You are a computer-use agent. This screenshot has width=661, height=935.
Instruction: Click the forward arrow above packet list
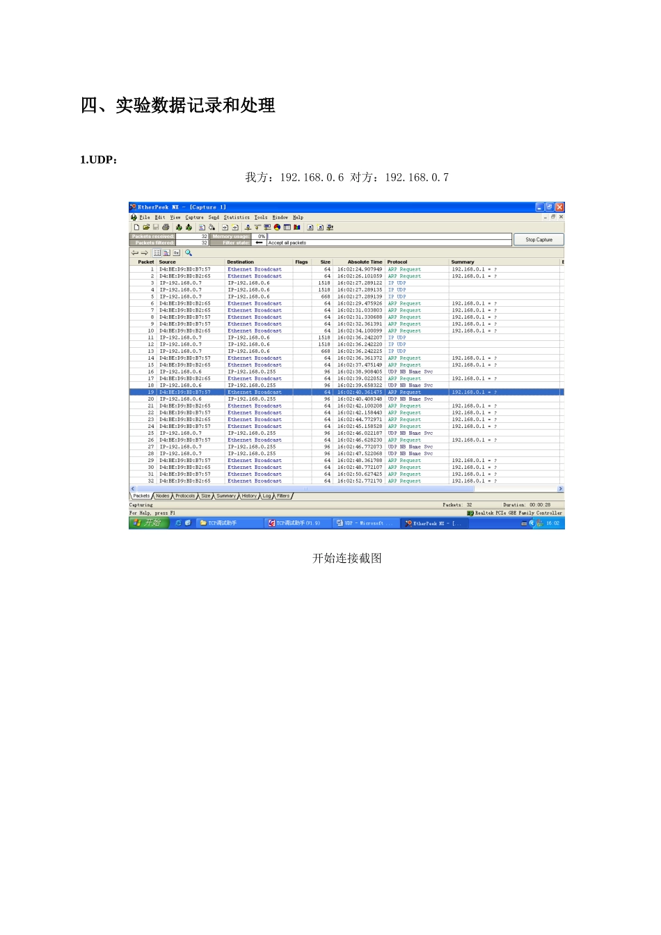(144, 253)
